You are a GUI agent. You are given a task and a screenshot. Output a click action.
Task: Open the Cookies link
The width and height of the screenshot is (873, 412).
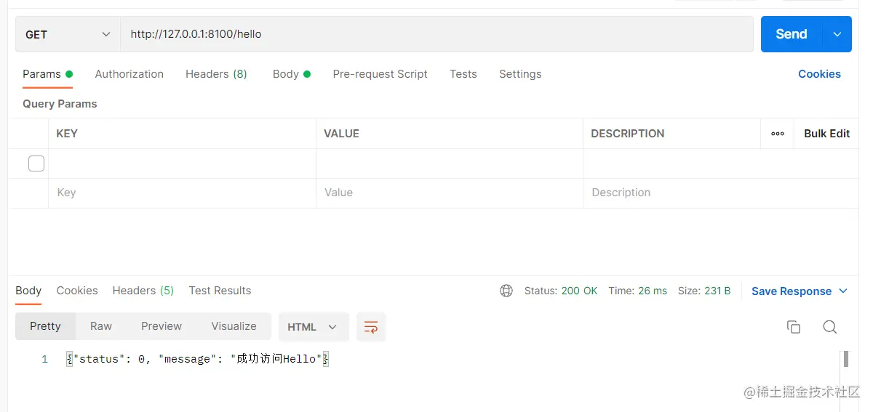click(819, 74)
